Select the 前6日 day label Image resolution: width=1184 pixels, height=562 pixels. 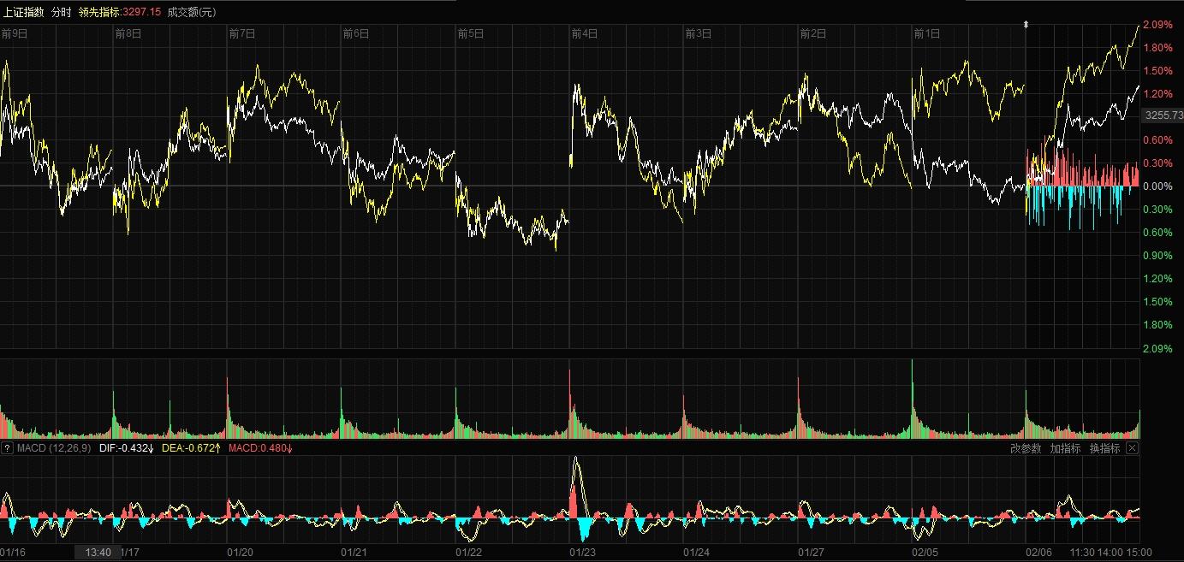coord(356,34)
